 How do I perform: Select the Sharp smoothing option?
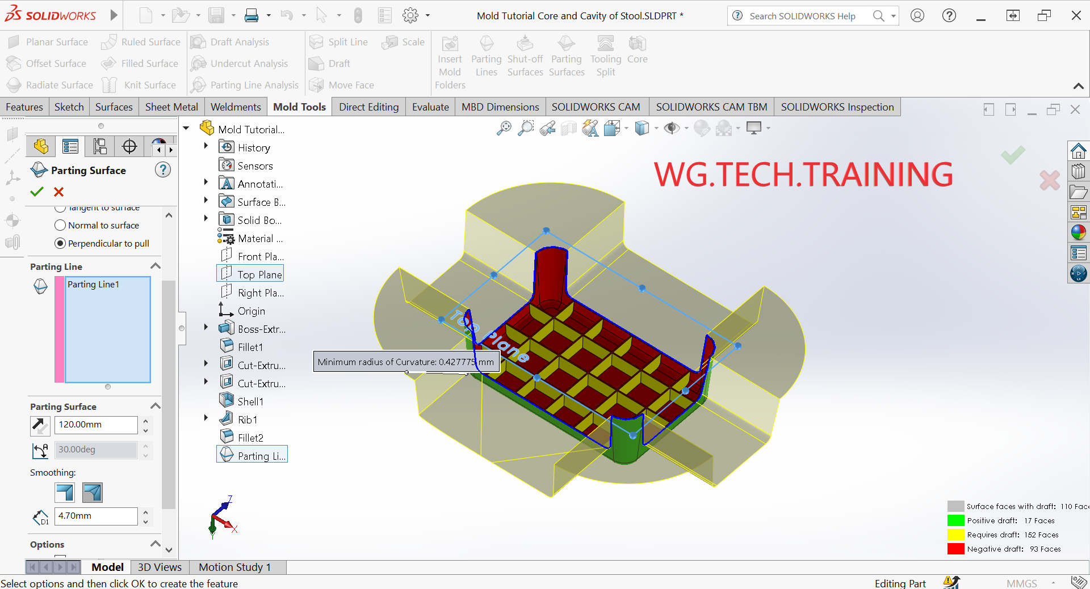(65, 493)
